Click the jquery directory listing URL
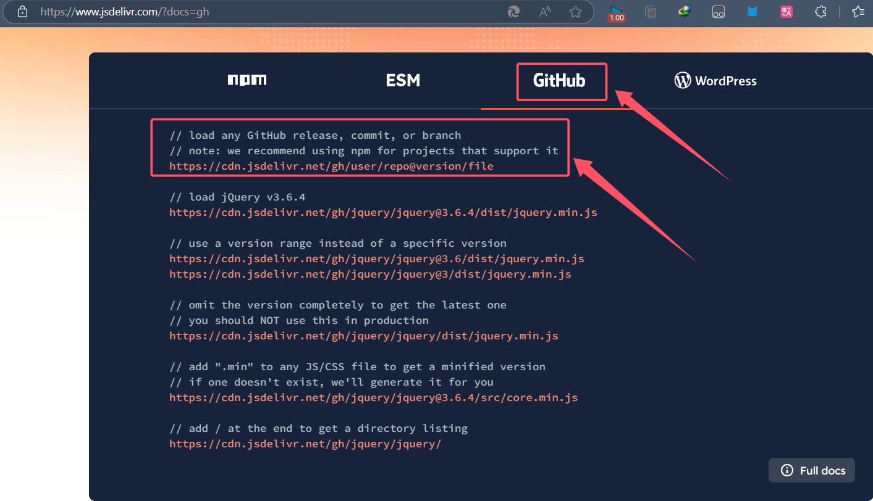 (x=305, y=444)
